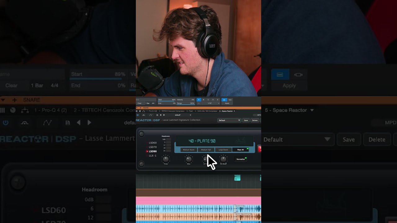Viewport: 397px width, 223px height.
Task: Open the 2 - TBTECH Cenozoix Compressor tab
Action: pyautogui.click(x=172, y=111)
